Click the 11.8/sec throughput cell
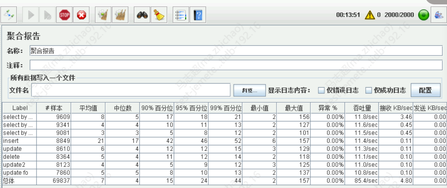This screenshot has height=188, width=447. coord(362,117)
